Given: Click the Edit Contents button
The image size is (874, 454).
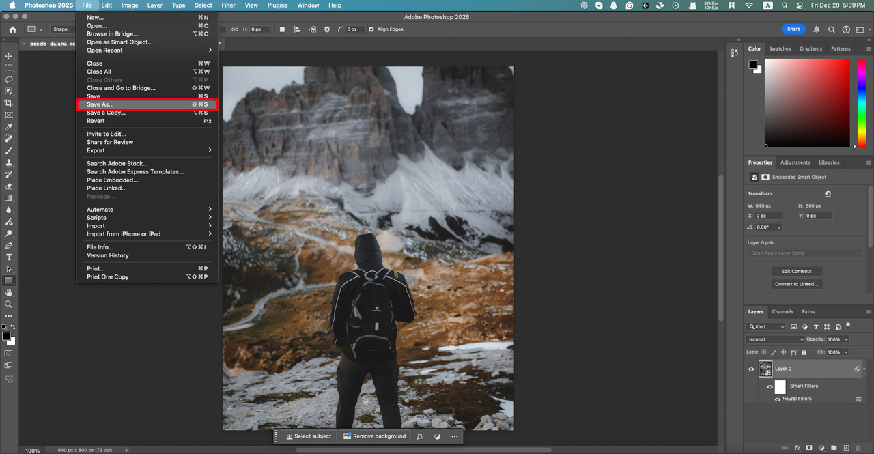Looking at the screenshot, I should click(797, 271).
